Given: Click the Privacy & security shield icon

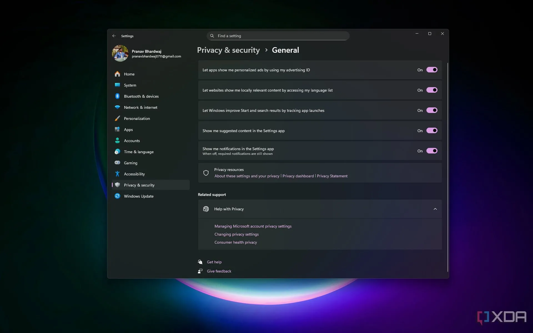Looking at the screenshot, I should tap(117, 185).
